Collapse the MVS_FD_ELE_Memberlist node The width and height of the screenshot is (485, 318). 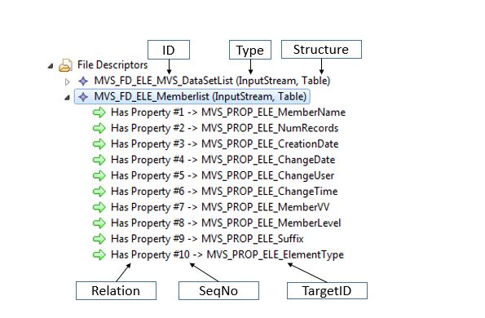point(67,98)
